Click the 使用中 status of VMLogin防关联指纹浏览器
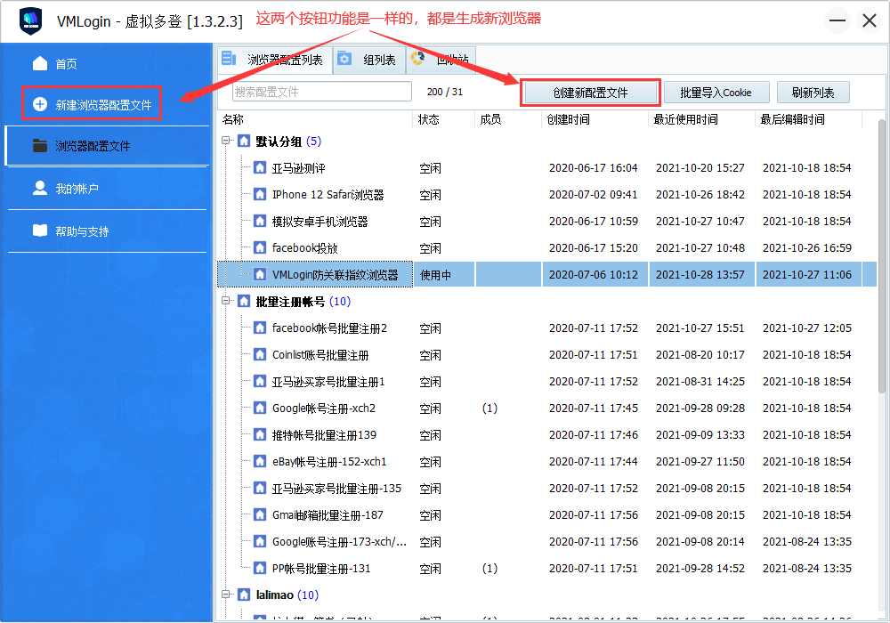The width and height of the screenshot is (890, 623). 435,275
